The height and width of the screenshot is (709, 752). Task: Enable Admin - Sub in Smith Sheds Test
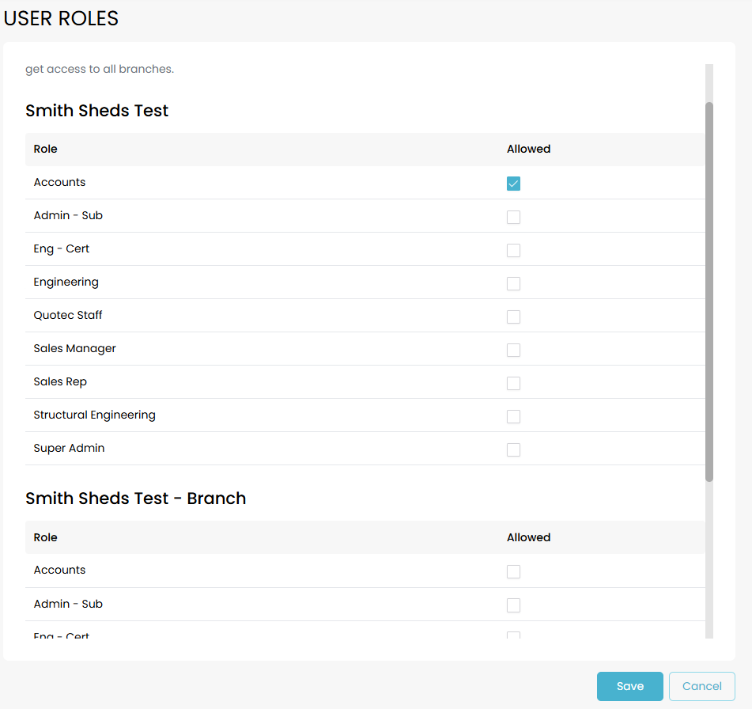(x=514, y=217)
